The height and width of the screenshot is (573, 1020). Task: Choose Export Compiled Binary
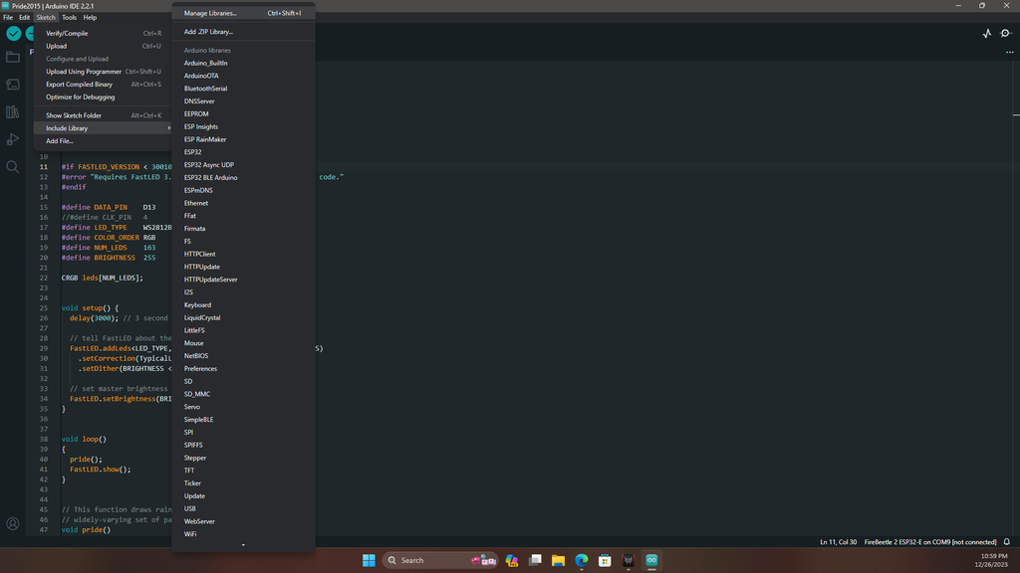[104, 85]
